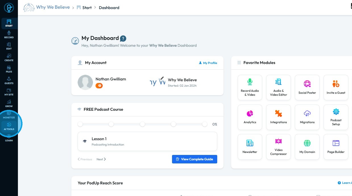Open the Integrations puzzle module

click(278, 117)
